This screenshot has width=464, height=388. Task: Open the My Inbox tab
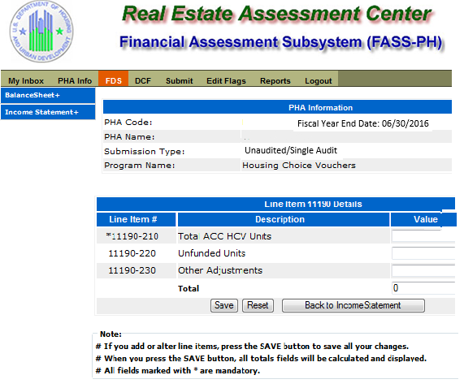pos(26,80)
